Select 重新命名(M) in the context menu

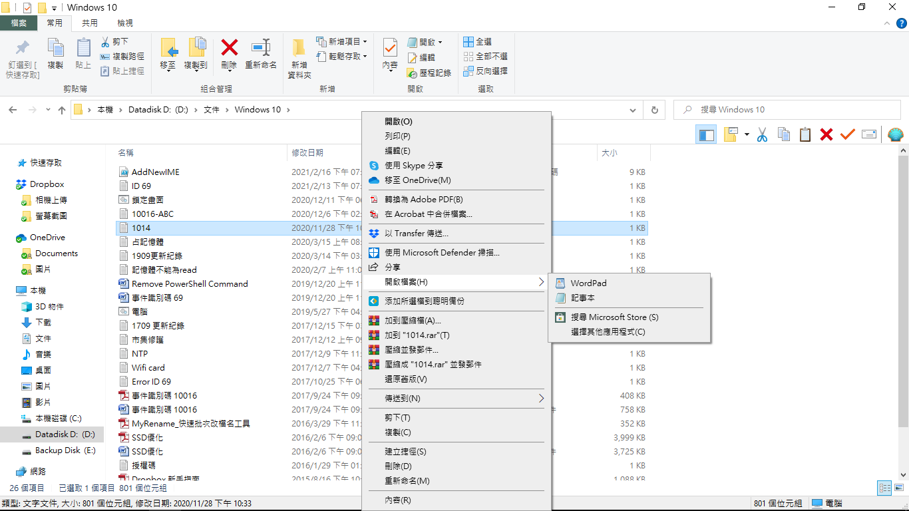click(456, 480)
